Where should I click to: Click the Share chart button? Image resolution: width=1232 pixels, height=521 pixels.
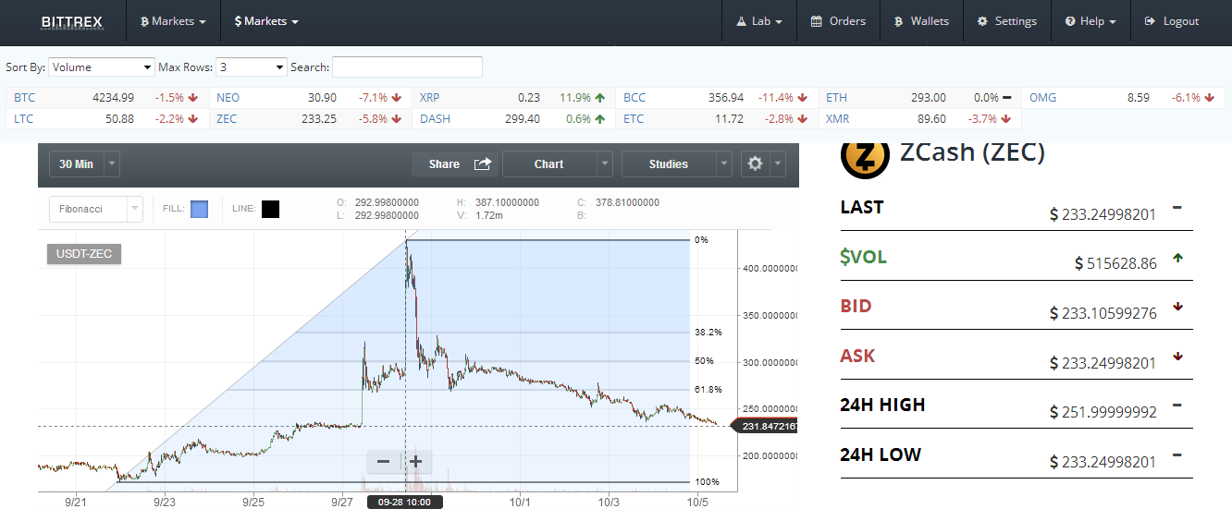[x=455, y=164]
